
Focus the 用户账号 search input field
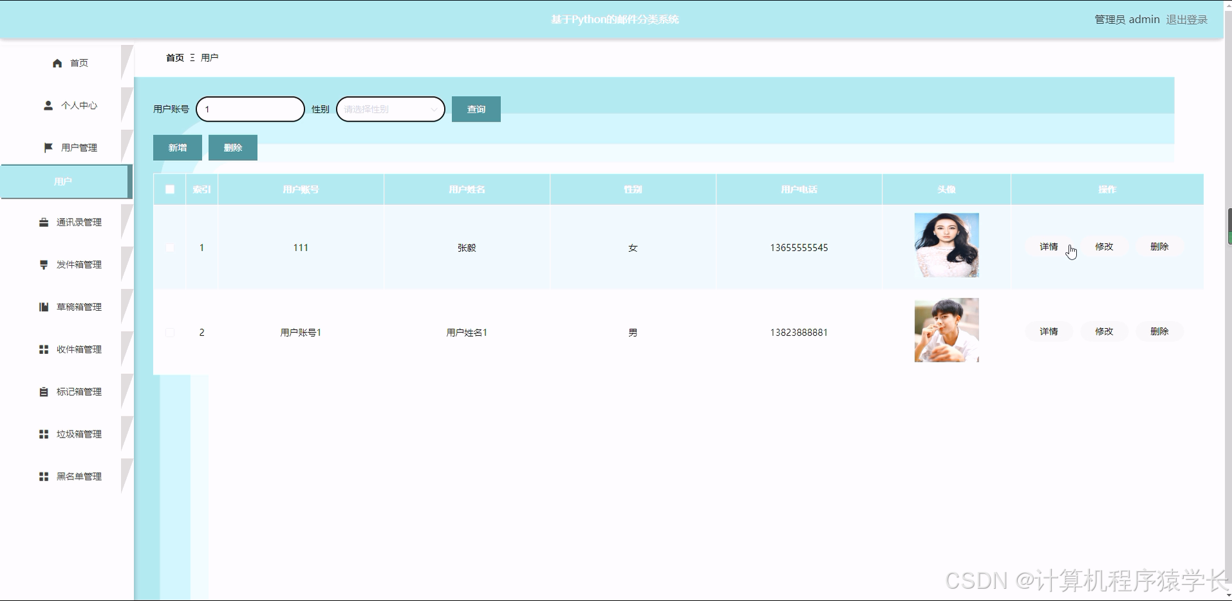coord(250,109)
